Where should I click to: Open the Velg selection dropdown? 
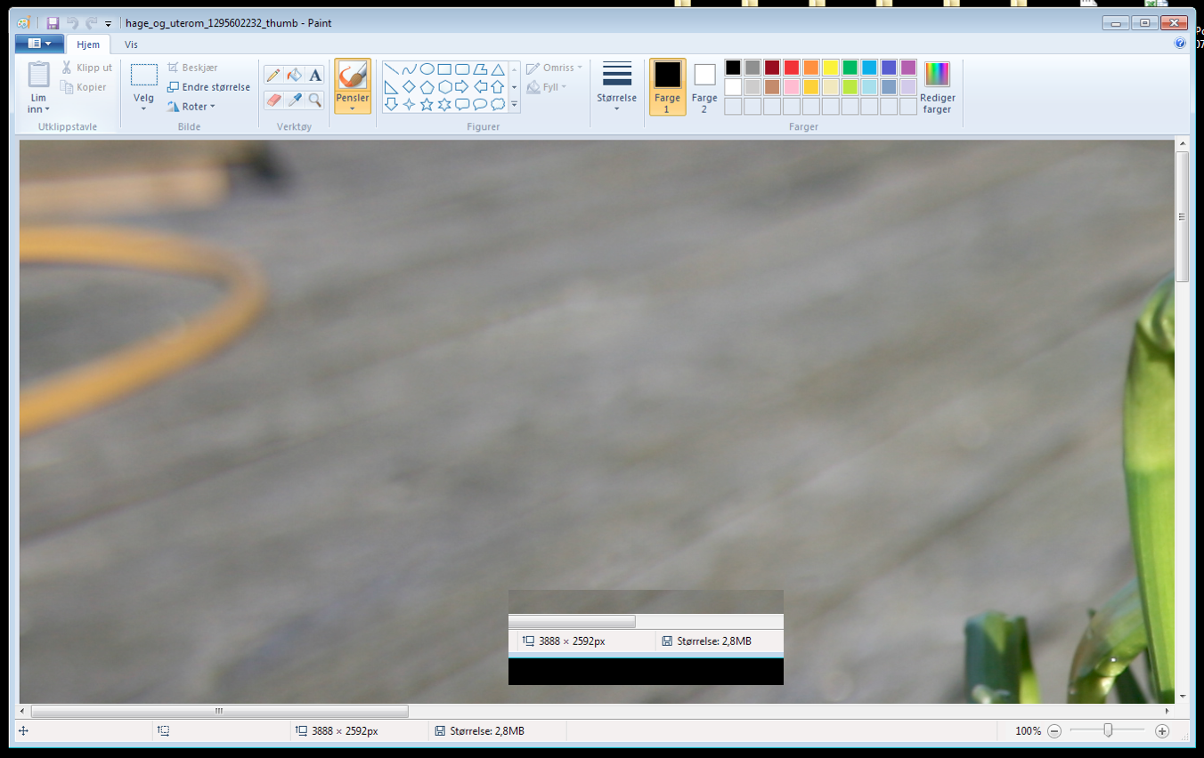tap(143, 108)
